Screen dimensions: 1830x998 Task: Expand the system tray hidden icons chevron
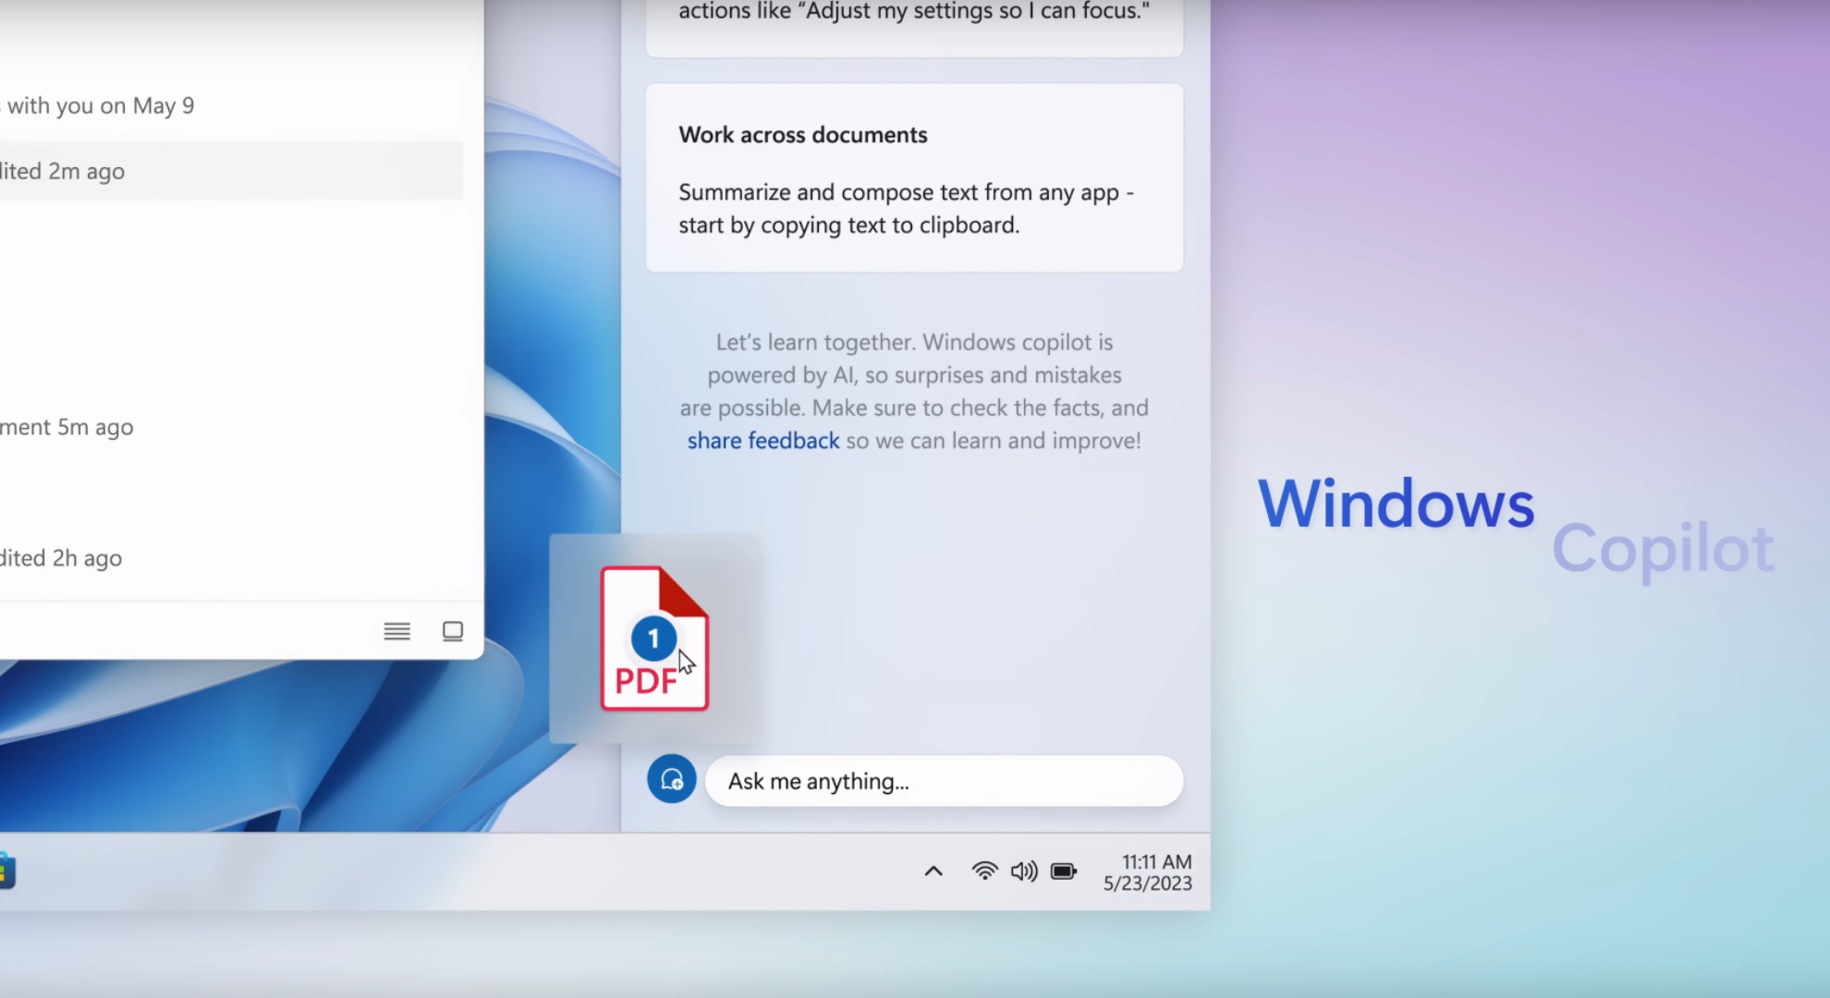(x=933, y=871)
